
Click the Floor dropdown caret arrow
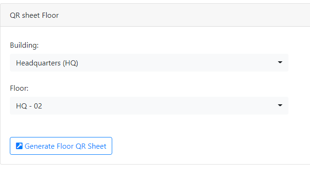point(280,105)
